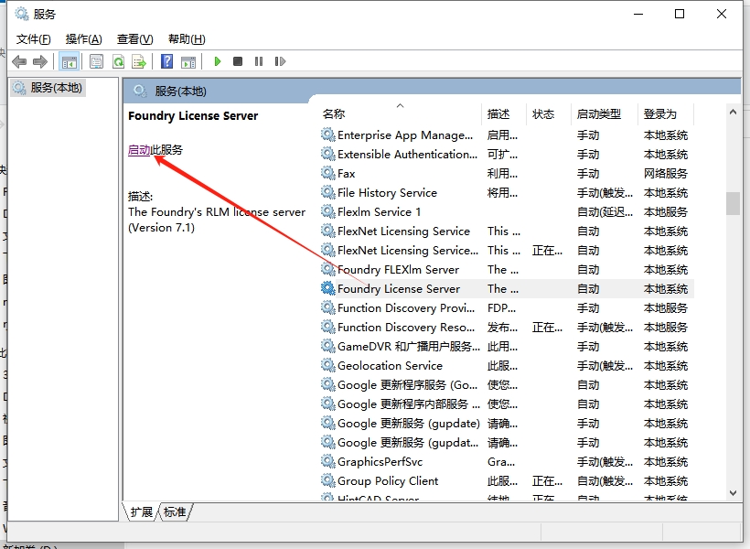The height and width of the screenshot is (549, 750).
Task: Open the 操作(A) menu
Action: coord(83,38)
